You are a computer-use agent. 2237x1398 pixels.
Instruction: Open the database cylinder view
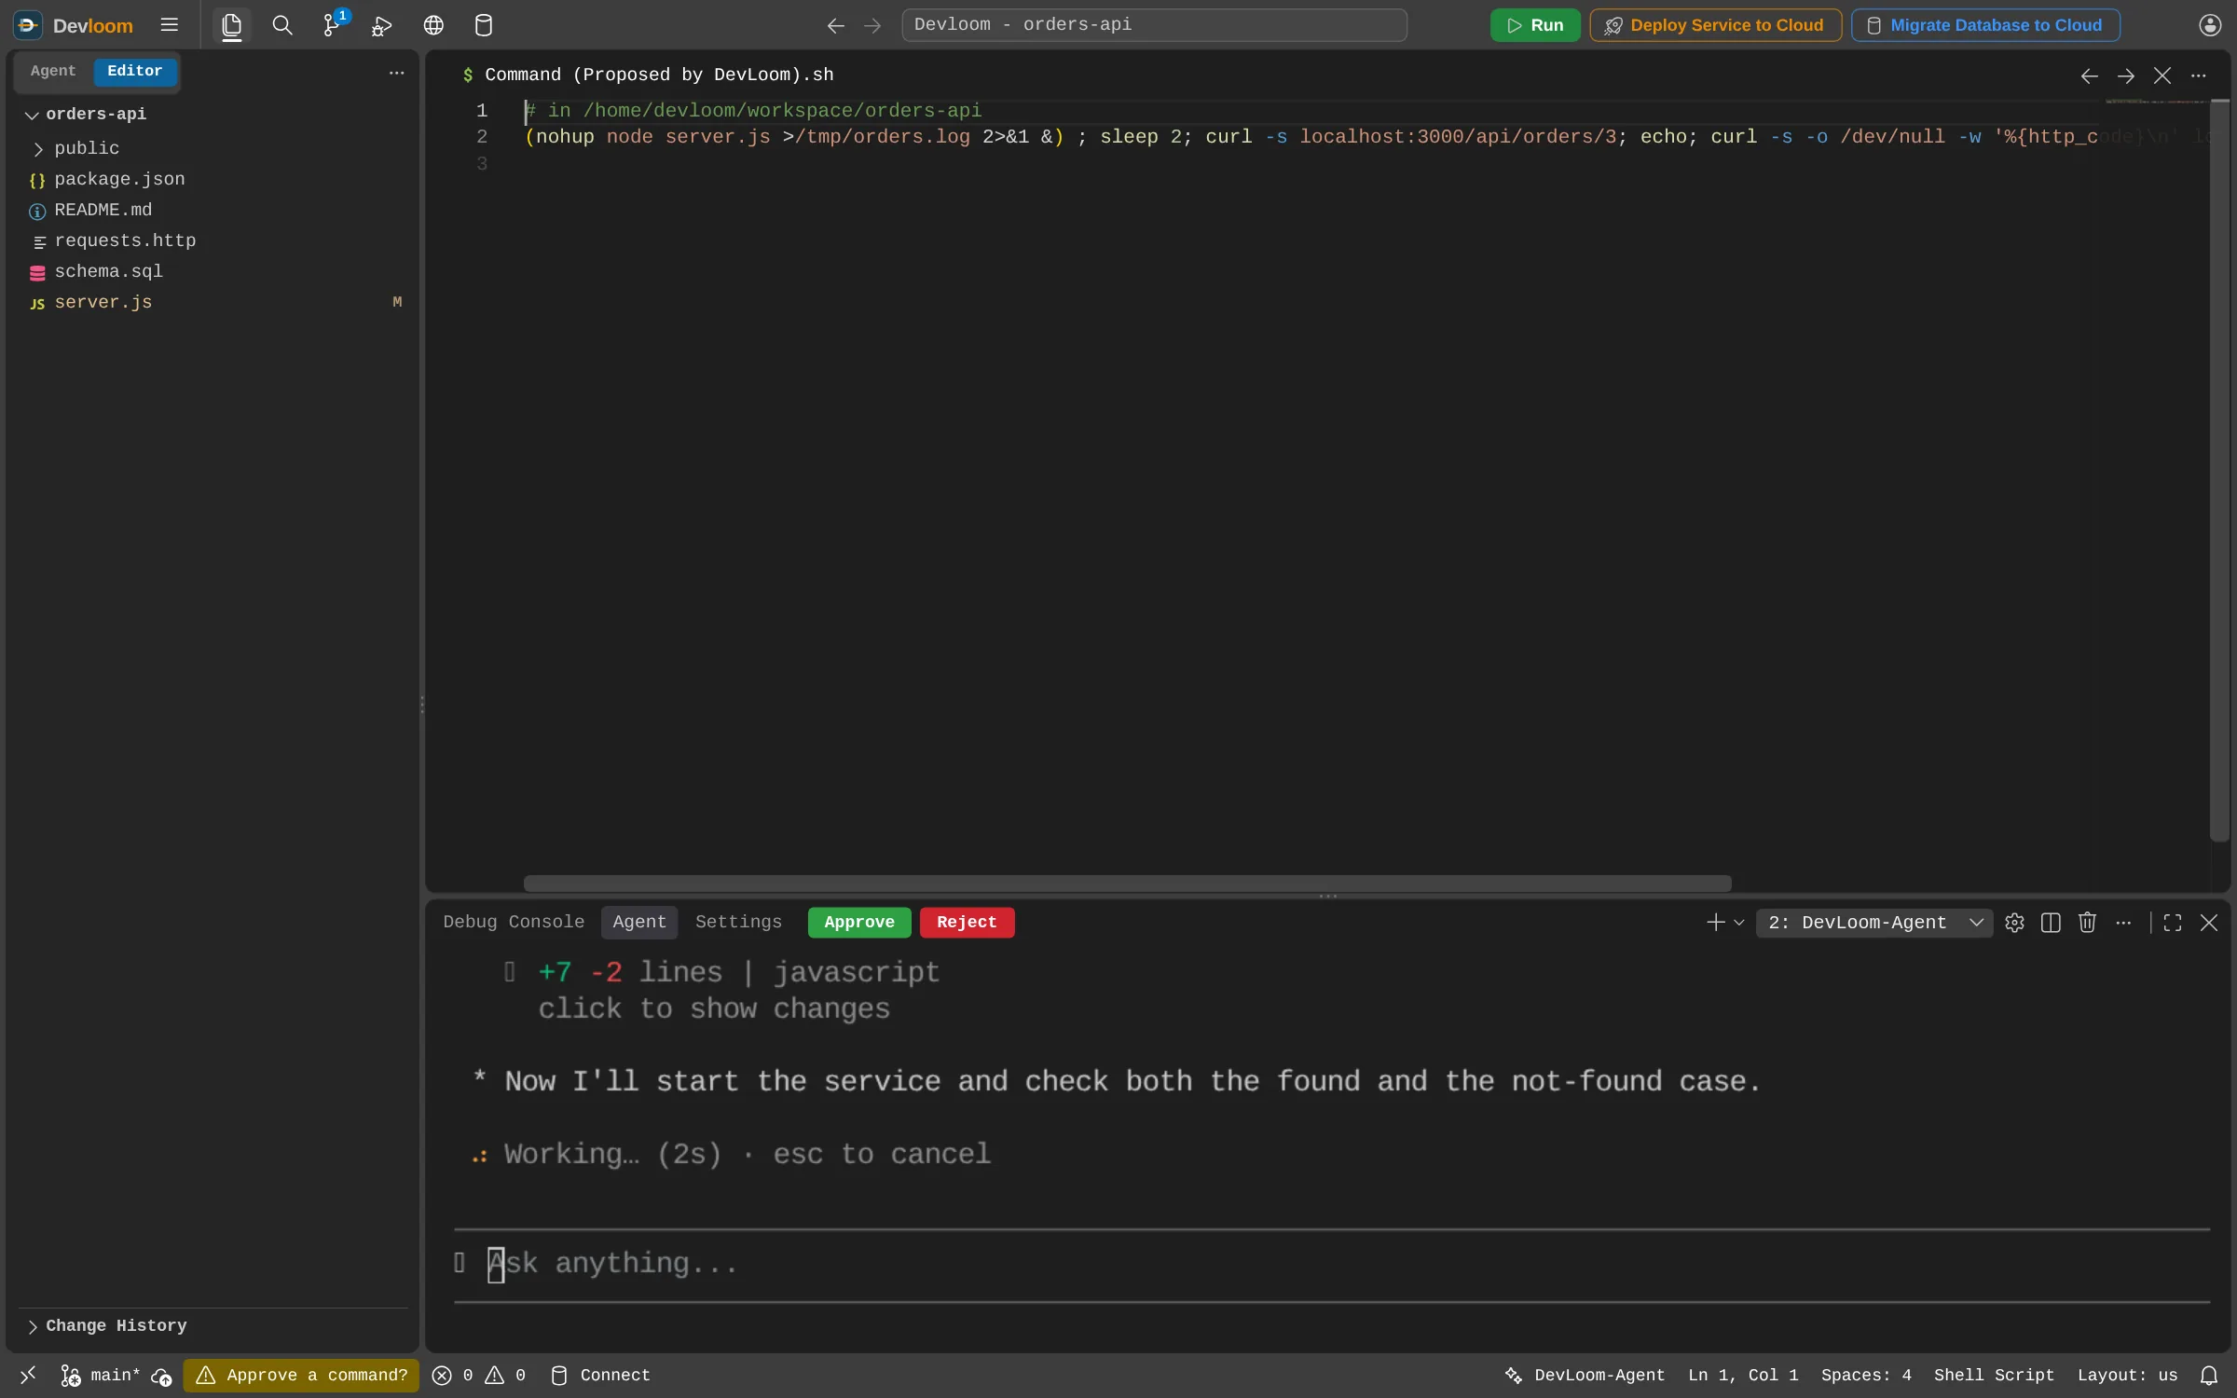(x=484, y=25)
